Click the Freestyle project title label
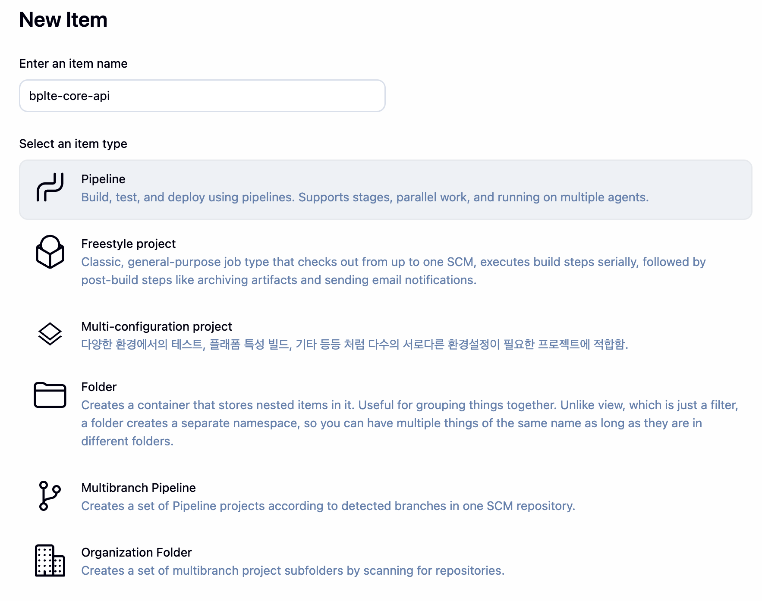 [128, 244]
